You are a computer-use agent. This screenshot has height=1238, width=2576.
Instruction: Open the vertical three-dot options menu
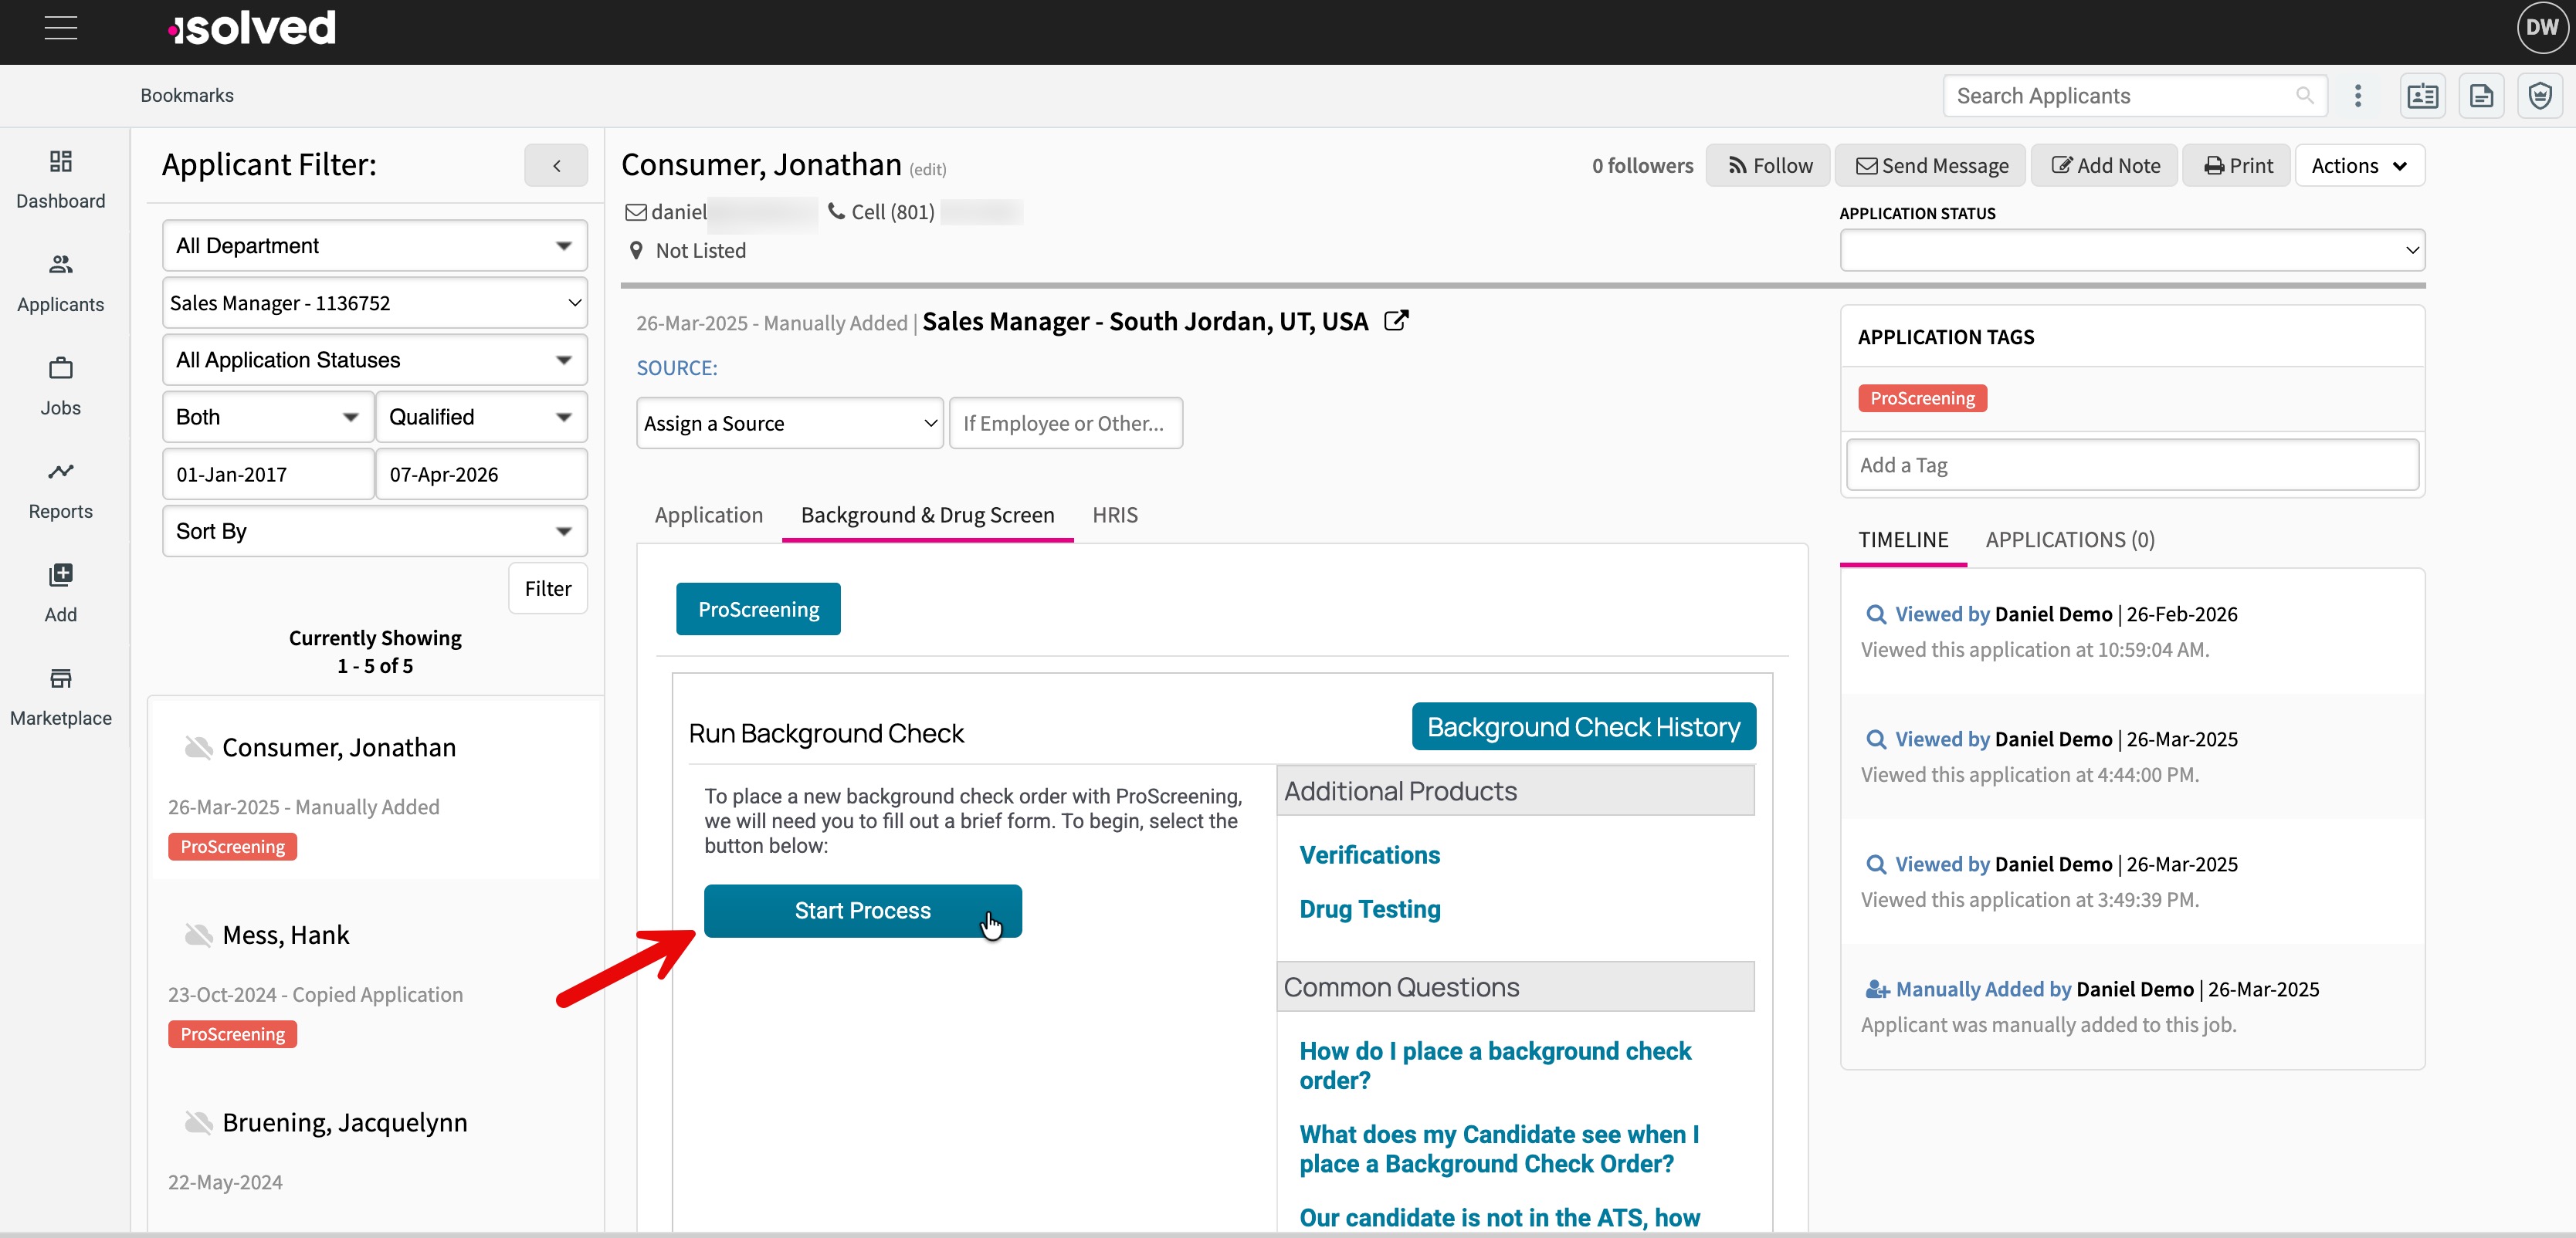coord(2357,96)
